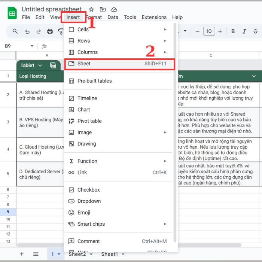Expand the Function submenu

click(x=119, y=161)
